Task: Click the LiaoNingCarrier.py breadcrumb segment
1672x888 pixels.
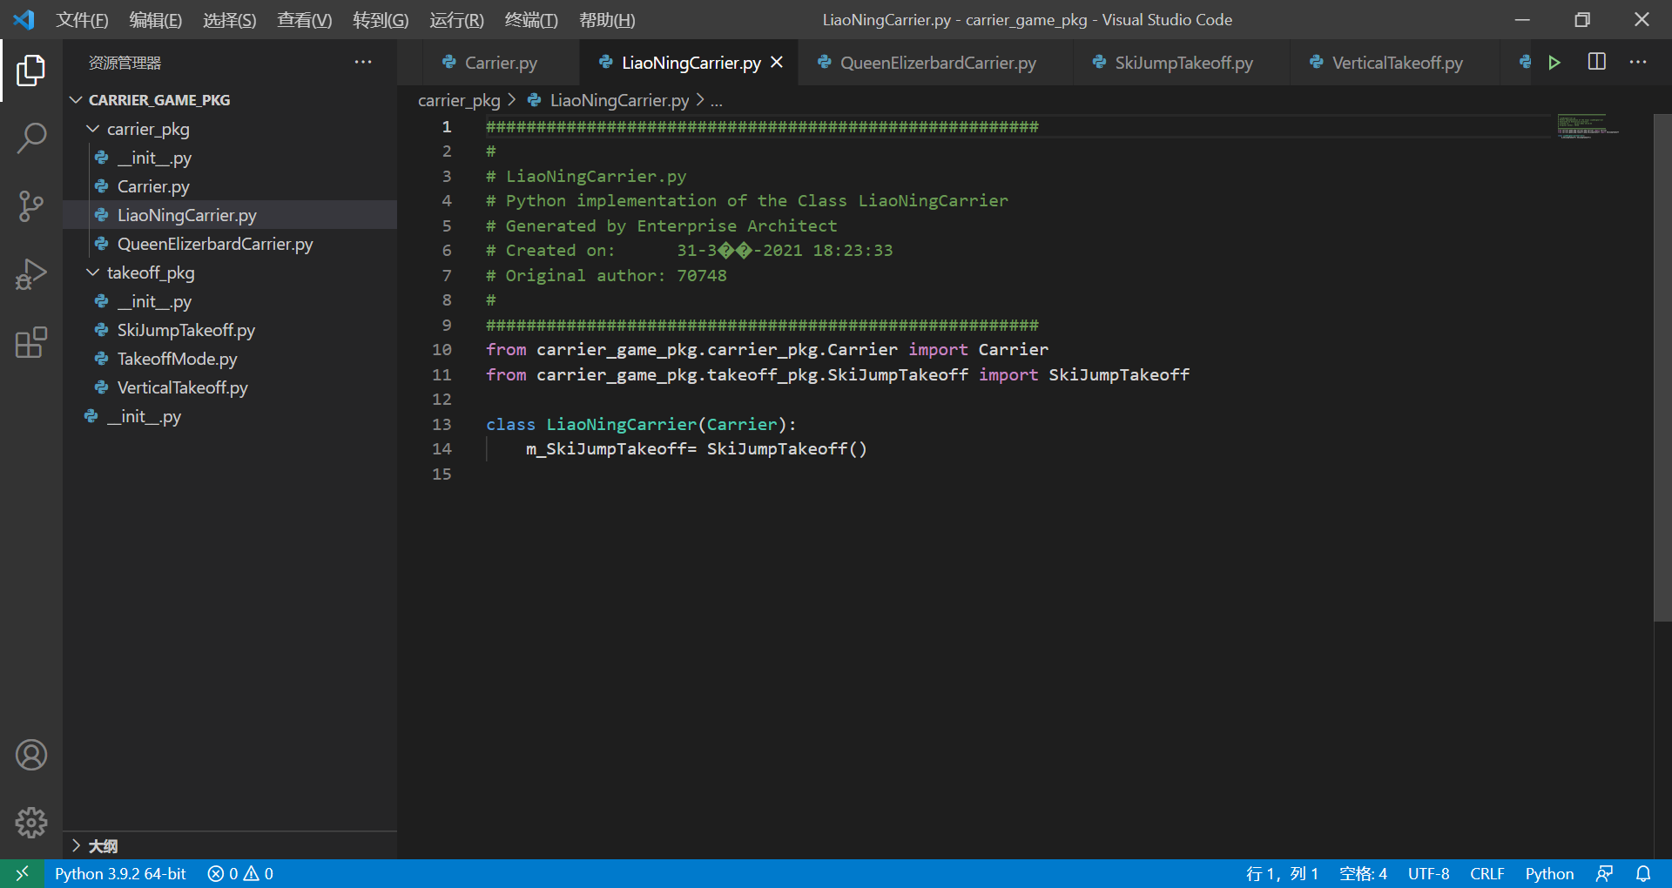Action: [x=619, y=101]
